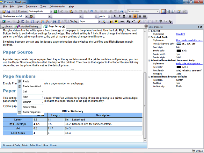This screenshot has width=204, height=153.
Task: Click the yellow highlight A icon
Action: click(116, 21)
